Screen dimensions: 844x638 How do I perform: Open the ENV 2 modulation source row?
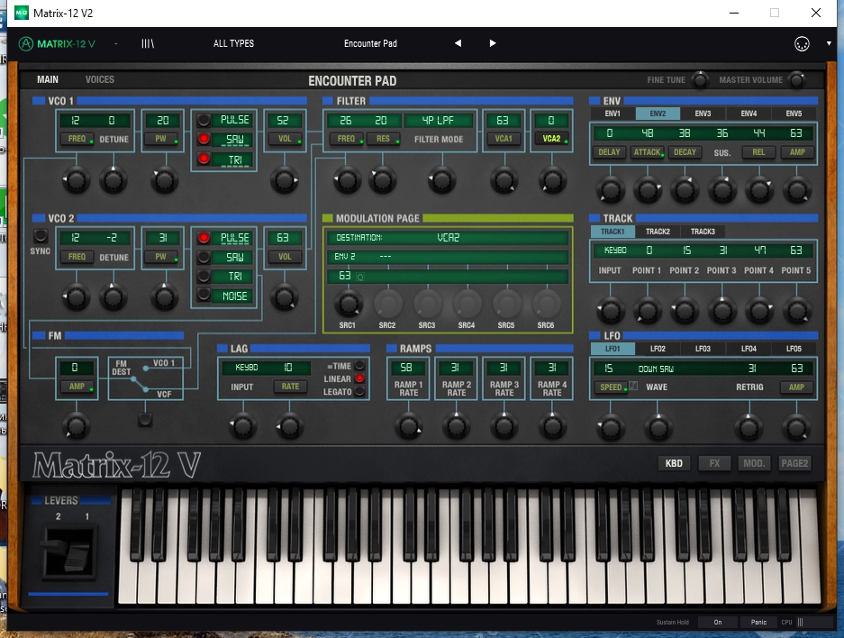pos(448,256)
